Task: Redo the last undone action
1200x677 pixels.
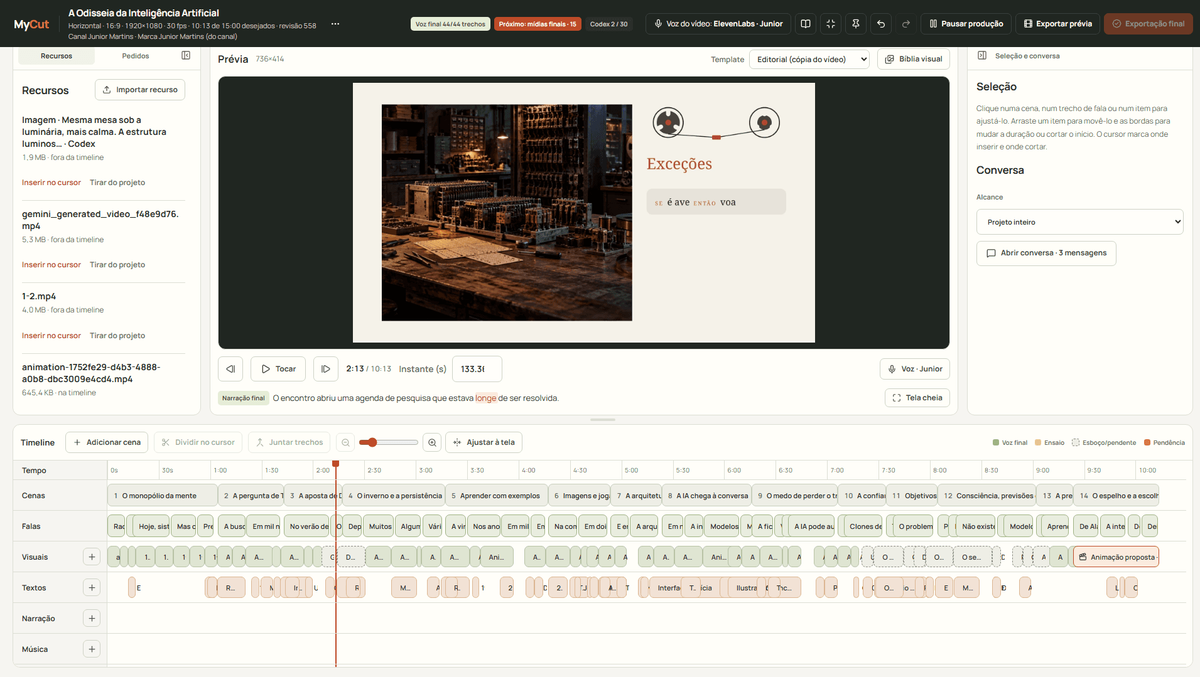Action: tap(906, 24)
